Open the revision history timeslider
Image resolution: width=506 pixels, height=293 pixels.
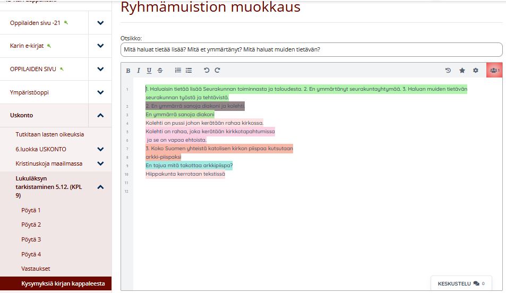click(448, 71)
